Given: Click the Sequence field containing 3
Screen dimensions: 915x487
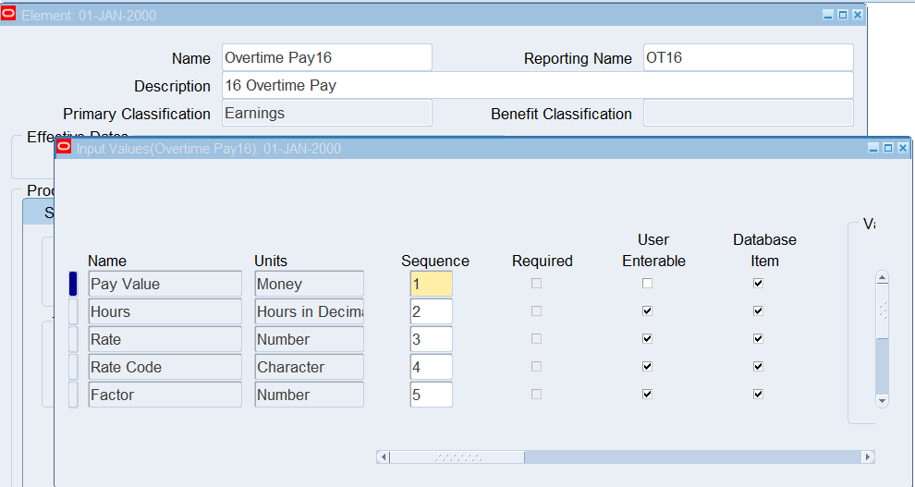Looking at the screenshot, I should (x=431, y=339).
